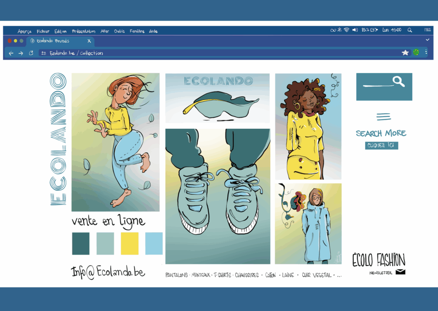
Task: Click the browser back arrow
Action: (x=11, y=53)
